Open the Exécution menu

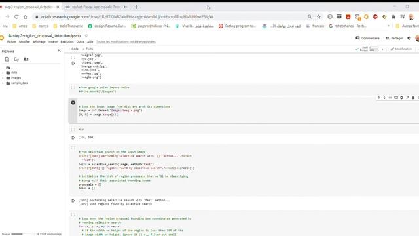coord(67,42)
